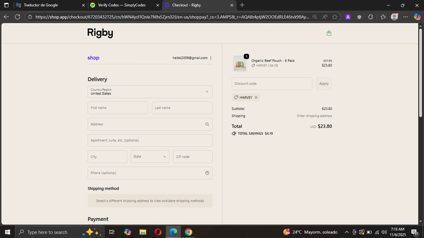Open the Extensions puzzle icon
Viewport: 424px width, 238px height.
(x=371, y=17)
